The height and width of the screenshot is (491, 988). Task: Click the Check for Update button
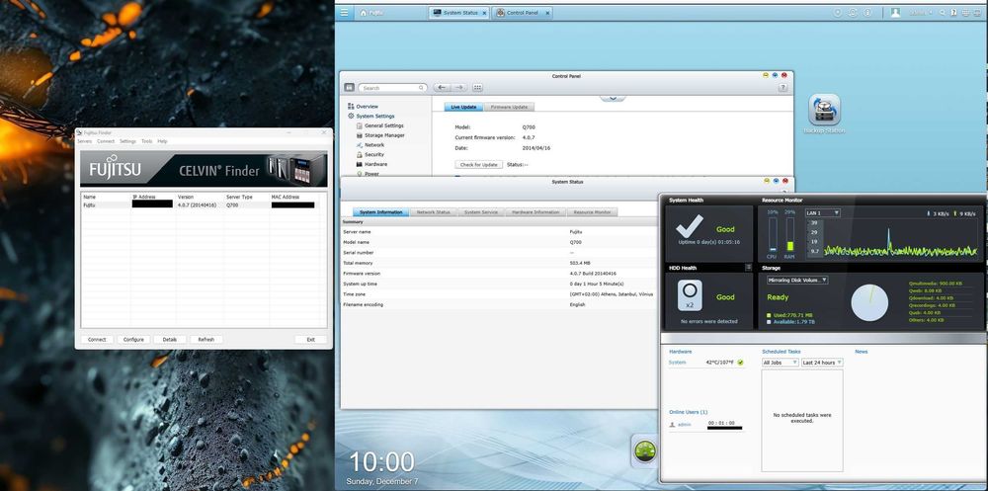coord(479,165)
